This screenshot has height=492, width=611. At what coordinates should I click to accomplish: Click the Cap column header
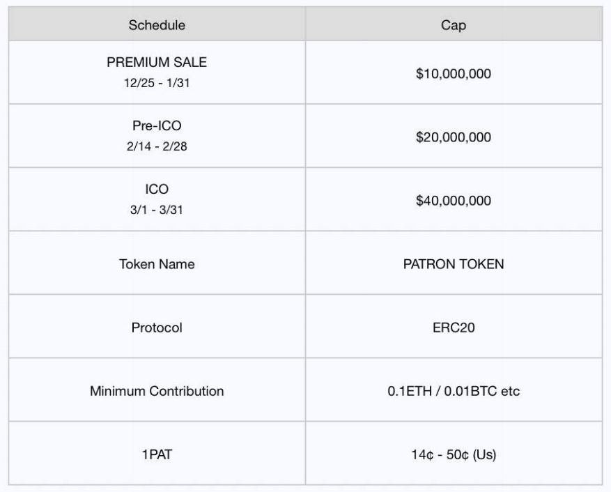tap(453, 25)
